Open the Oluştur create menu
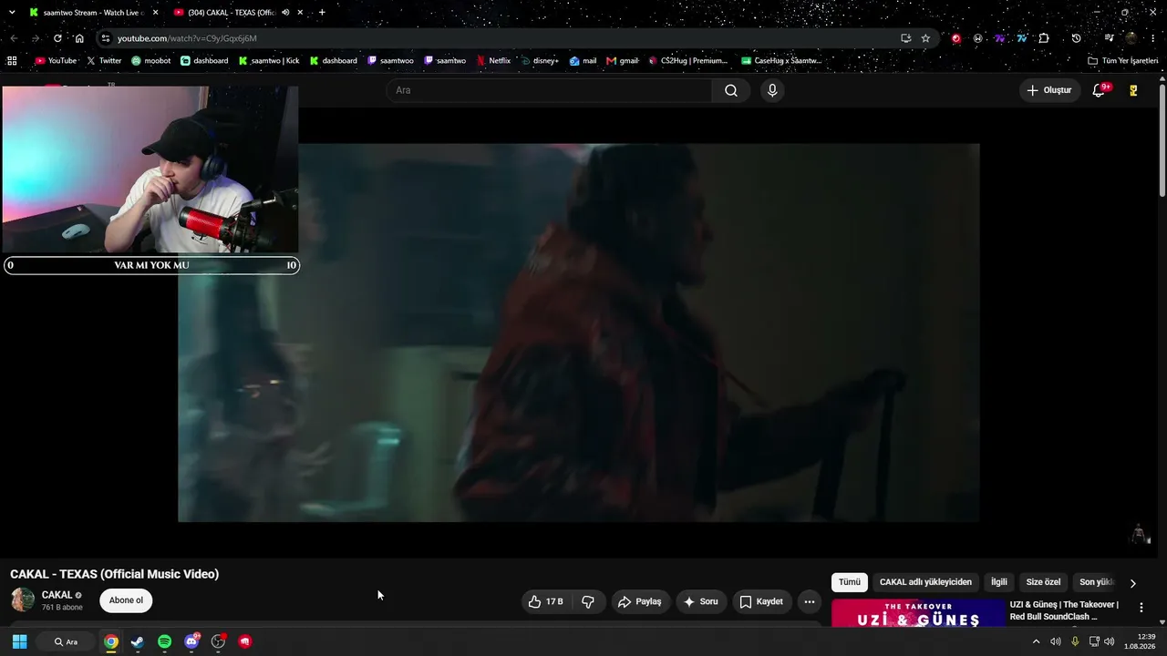 1049,90
